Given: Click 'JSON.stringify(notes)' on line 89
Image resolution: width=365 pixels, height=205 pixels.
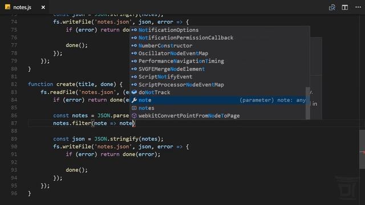Looking at the screenshot, I should [x=127, y=139].
